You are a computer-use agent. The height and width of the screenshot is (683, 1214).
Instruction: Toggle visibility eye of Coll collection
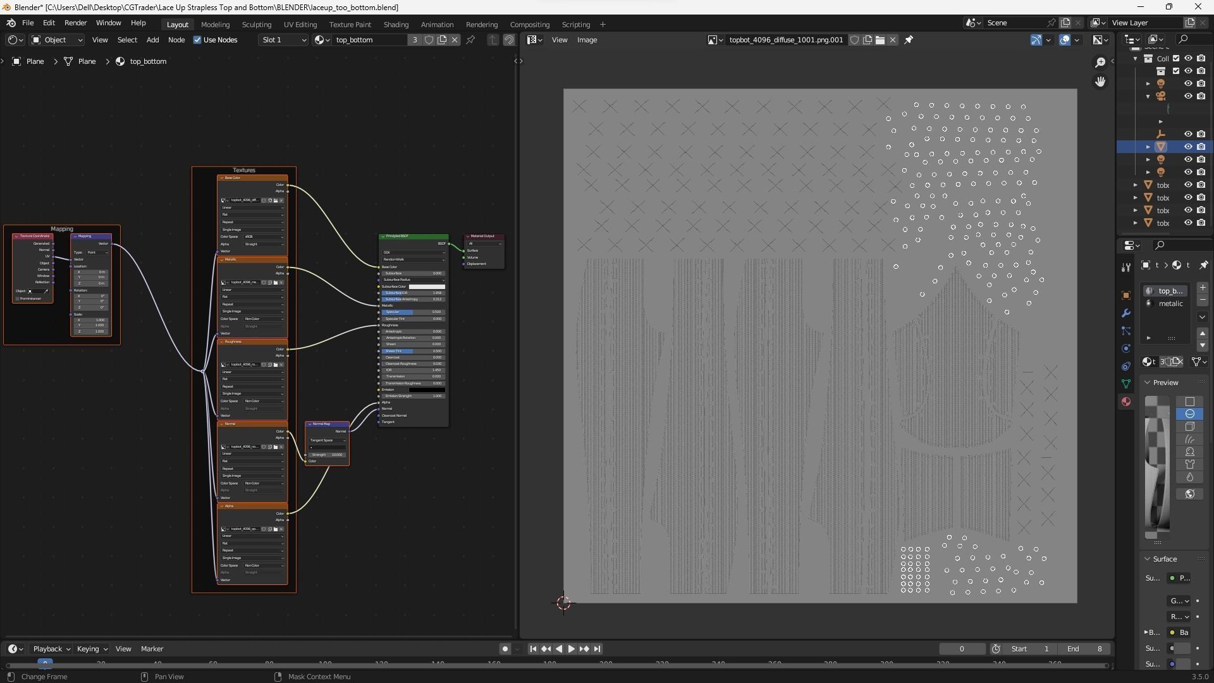1188,58
